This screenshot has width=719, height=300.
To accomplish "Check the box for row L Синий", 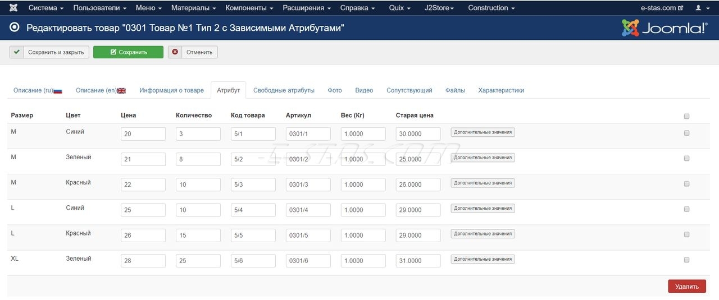I will pos(686,209).
